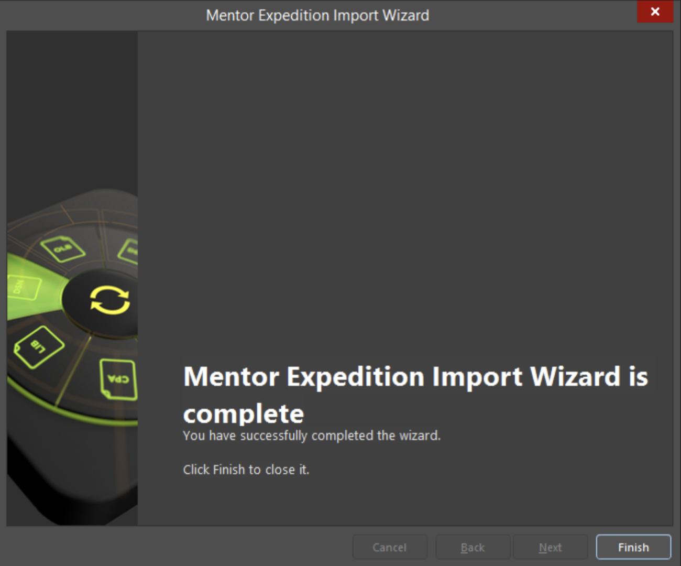Viewport: 681px width, 566px height.
Task: Select the OLB file icon
Action: (63, 248)
